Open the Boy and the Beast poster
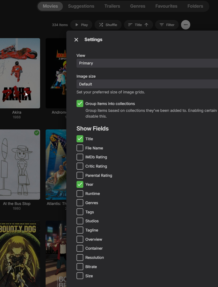The image size is (218, 287). click(x=56, y=254)
